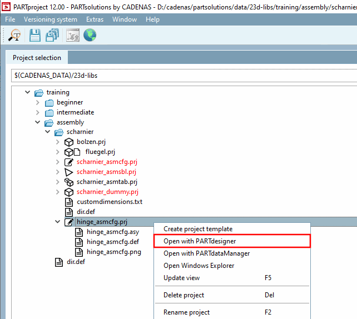Click the save all multiple disks icon
The image size is (357, 319).
[52, 35]
